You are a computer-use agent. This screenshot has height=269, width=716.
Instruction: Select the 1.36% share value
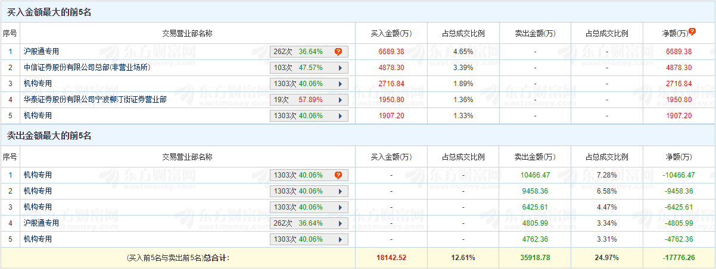pyautogui.click(x=463, y=100)
